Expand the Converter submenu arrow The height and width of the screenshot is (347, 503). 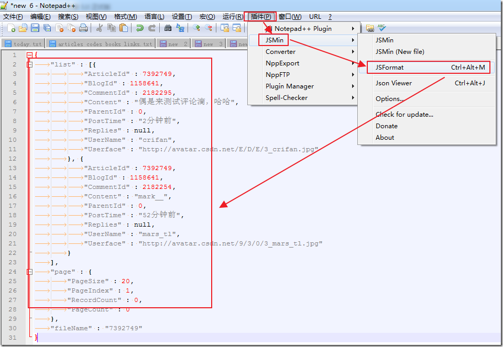click(353, 52)
